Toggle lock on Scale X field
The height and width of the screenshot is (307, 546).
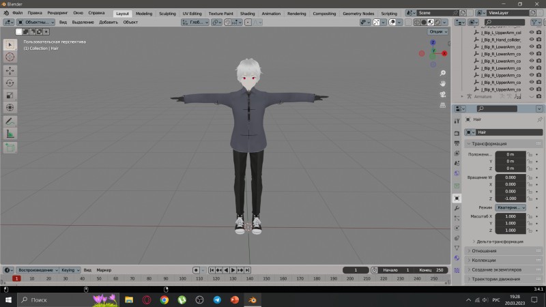pos(530,216)
